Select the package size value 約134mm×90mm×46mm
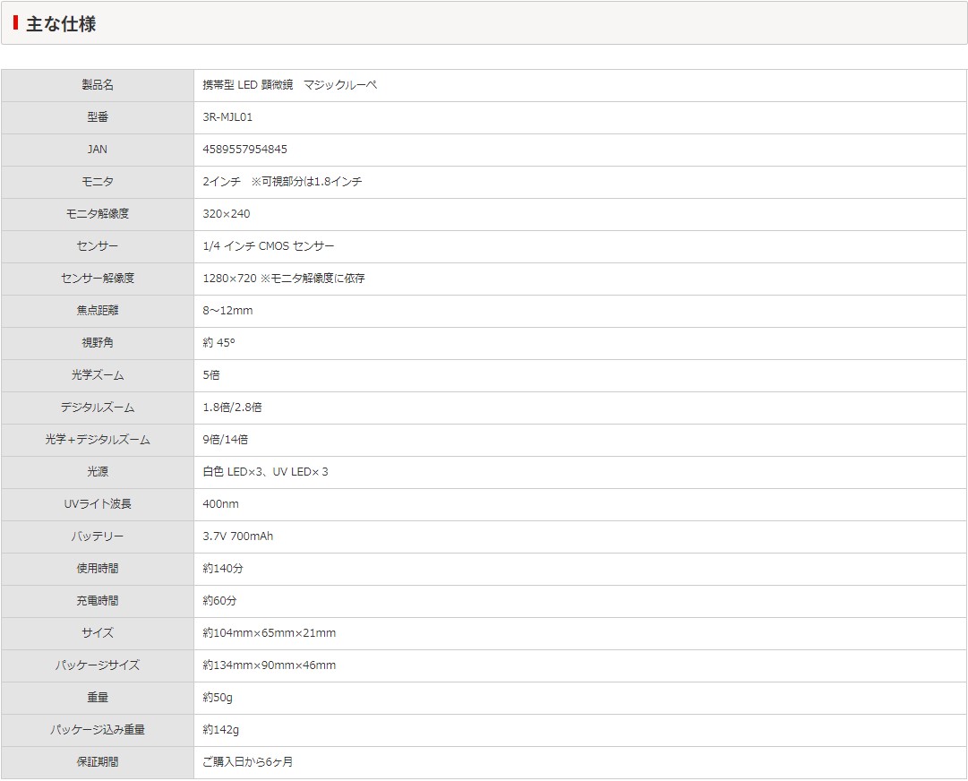The image size is (968, 781). pyautogui.click(x=270, y=665)
